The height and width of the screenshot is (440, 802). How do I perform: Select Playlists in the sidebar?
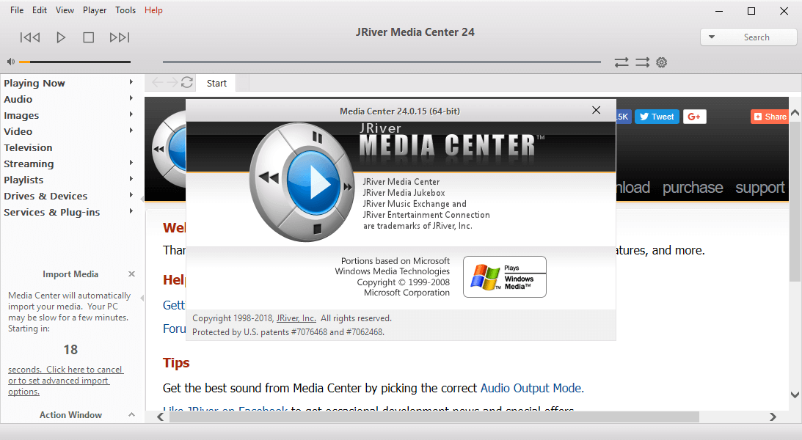pos(23,180)
